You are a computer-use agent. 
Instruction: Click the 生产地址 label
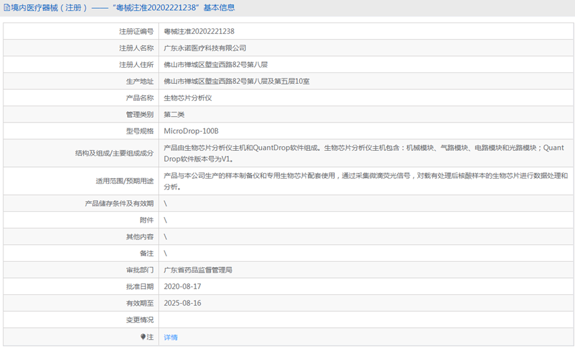click(140, 81)
